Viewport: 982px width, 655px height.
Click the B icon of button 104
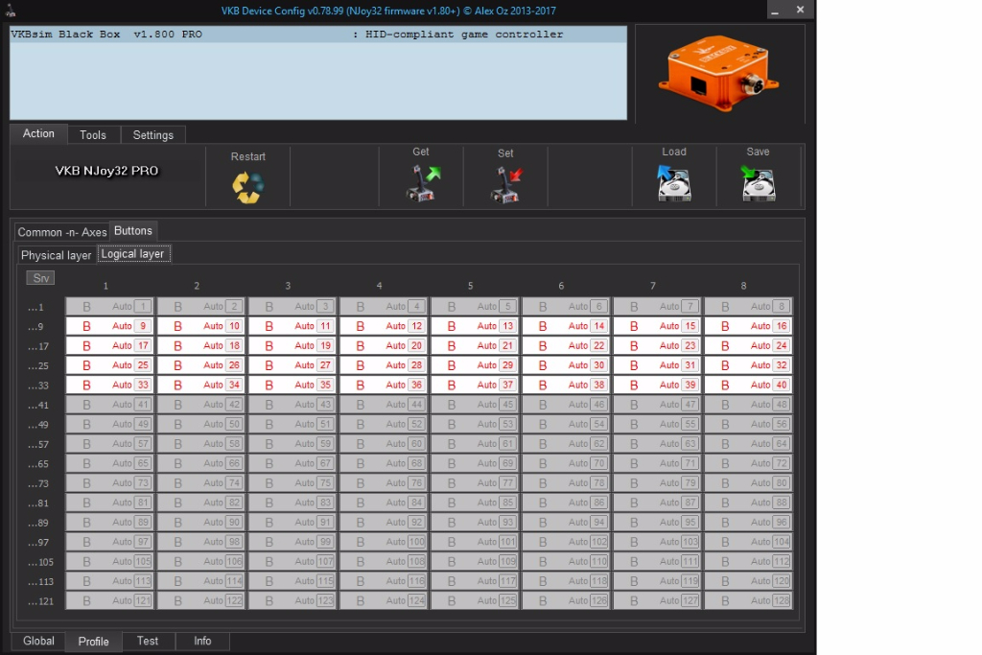pos(725,542)
